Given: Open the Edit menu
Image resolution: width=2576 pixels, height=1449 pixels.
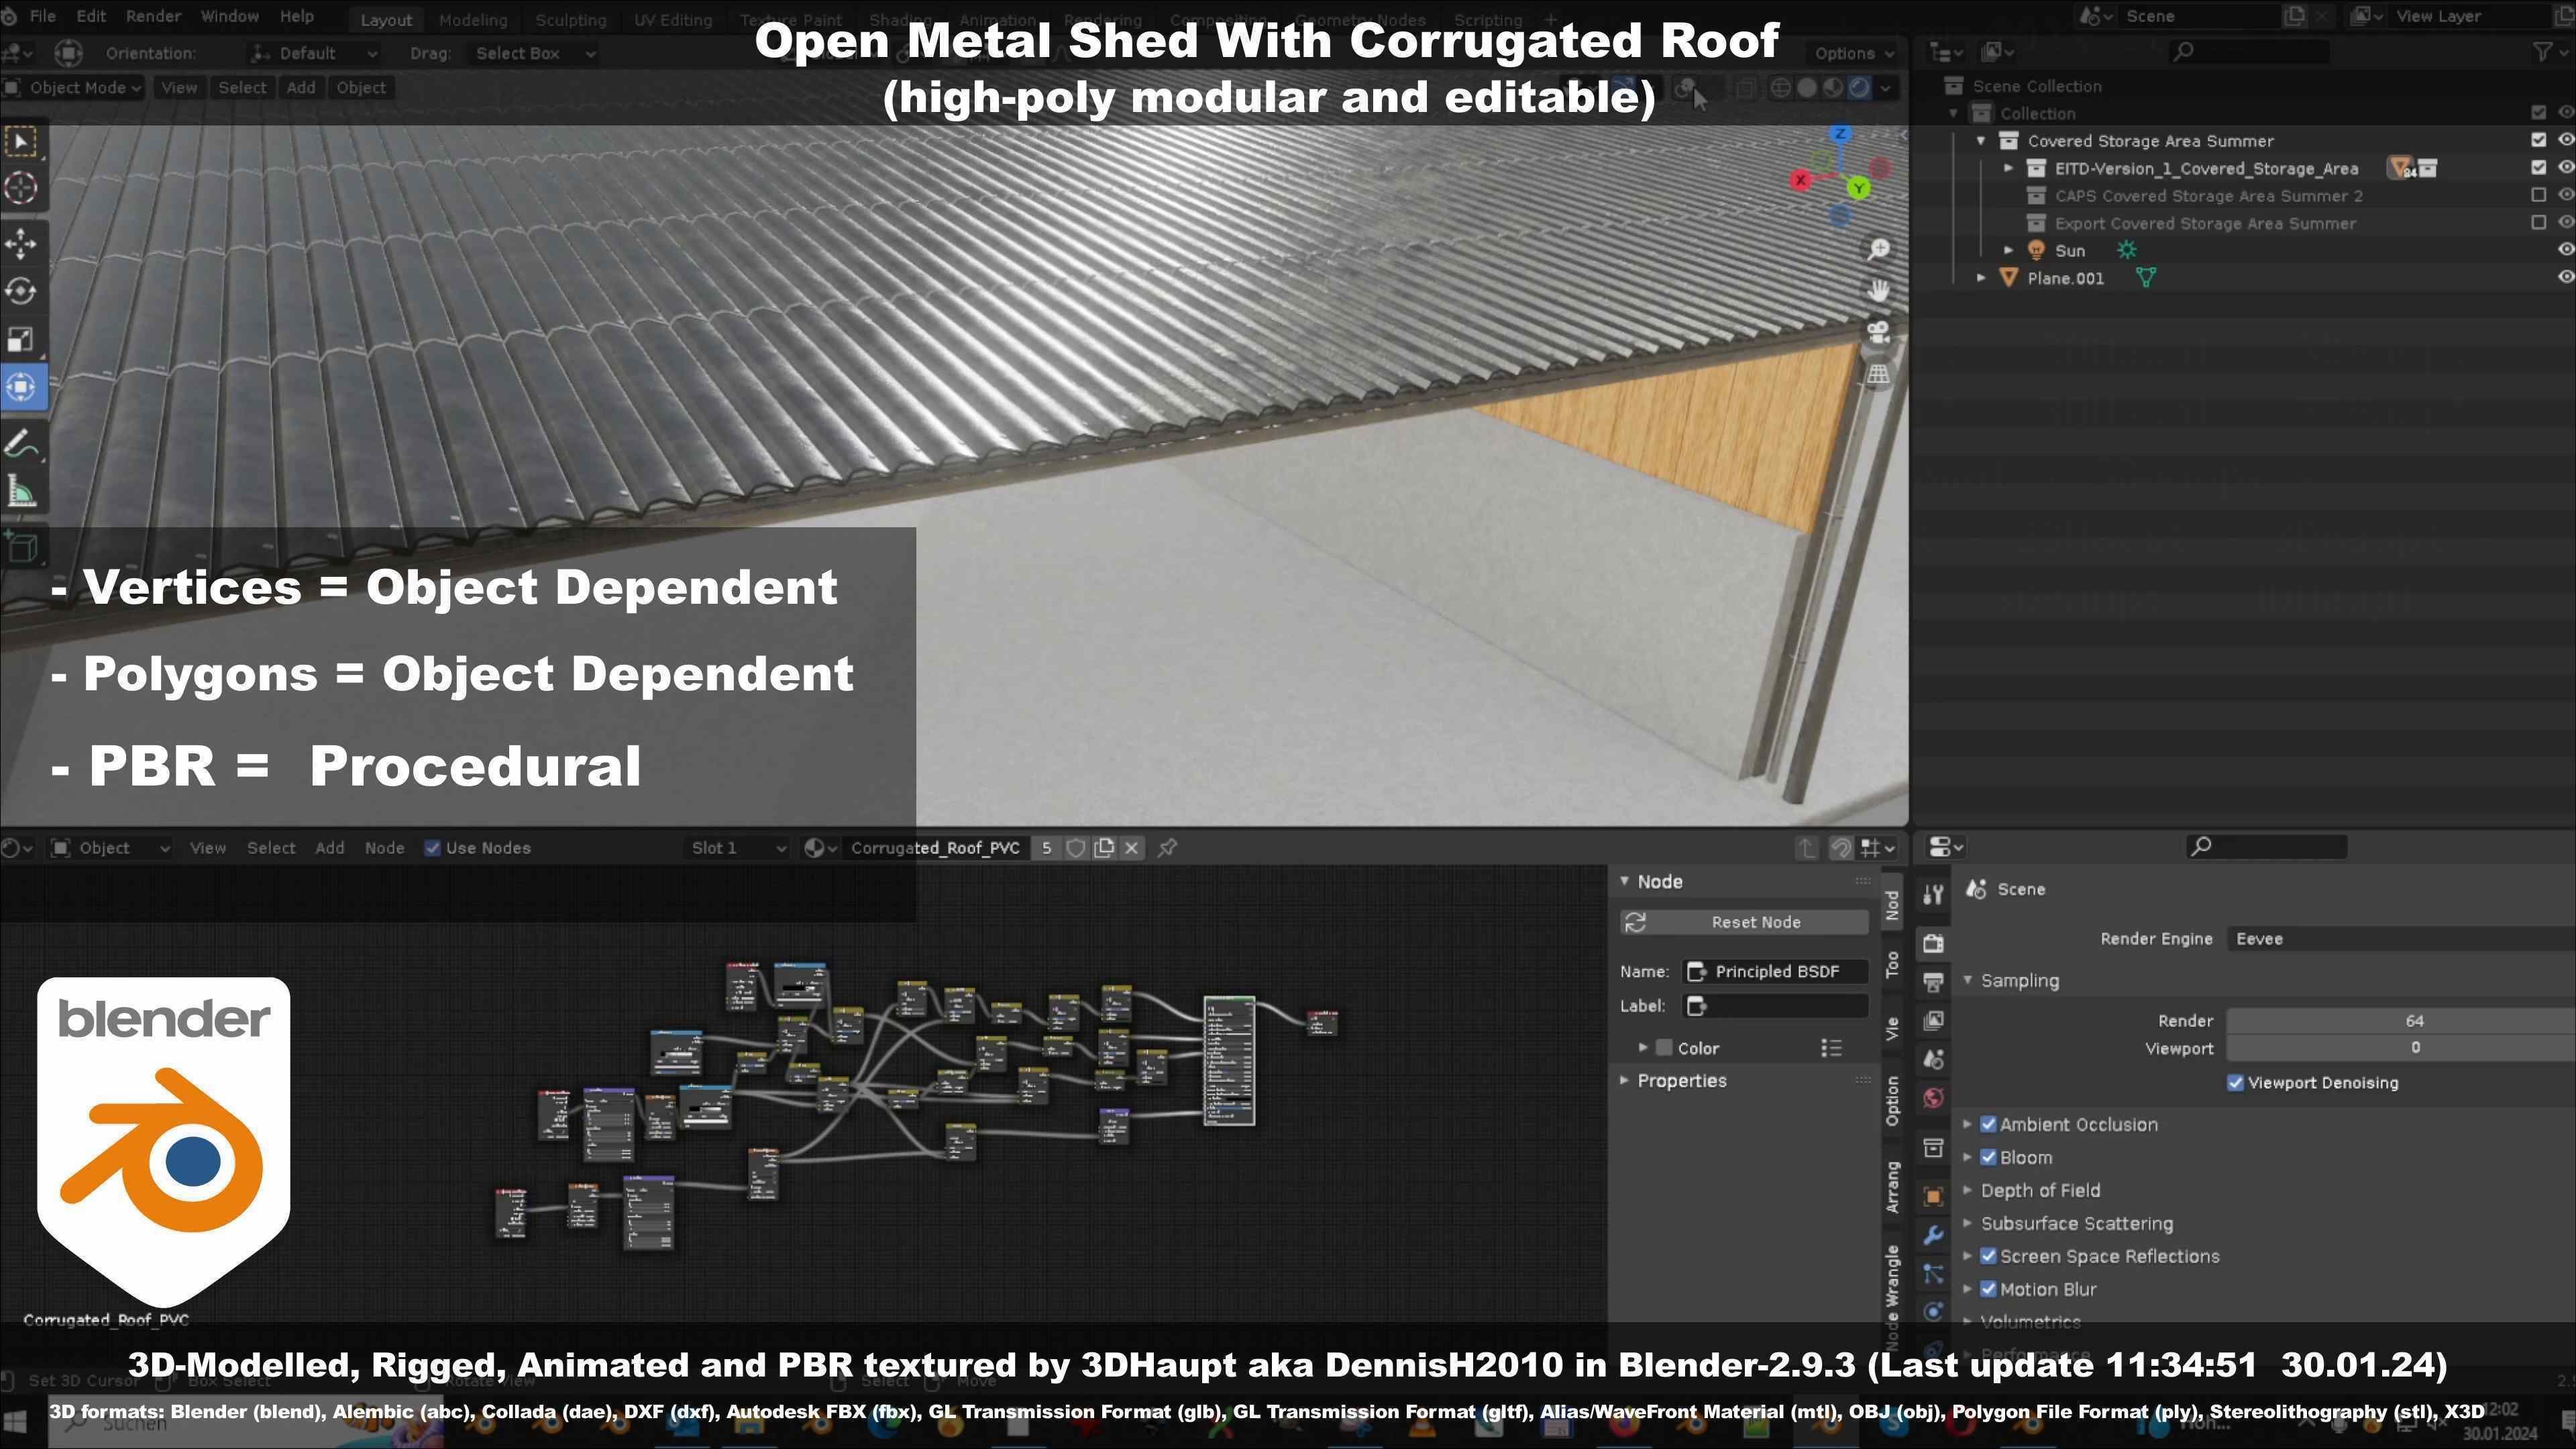Looking at the screenshot, I should 91,16.
